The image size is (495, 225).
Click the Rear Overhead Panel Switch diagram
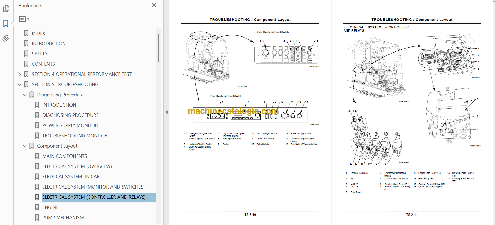(x=250, y=115)
